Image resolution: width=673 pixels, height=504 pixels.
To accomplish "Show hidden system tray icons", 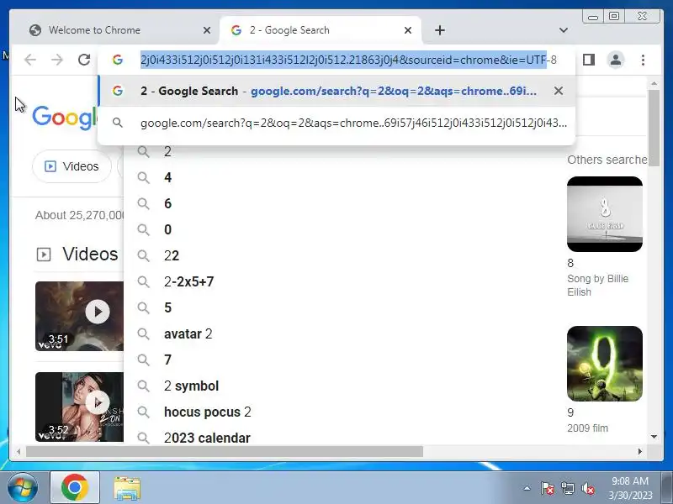I will point(527,488).
